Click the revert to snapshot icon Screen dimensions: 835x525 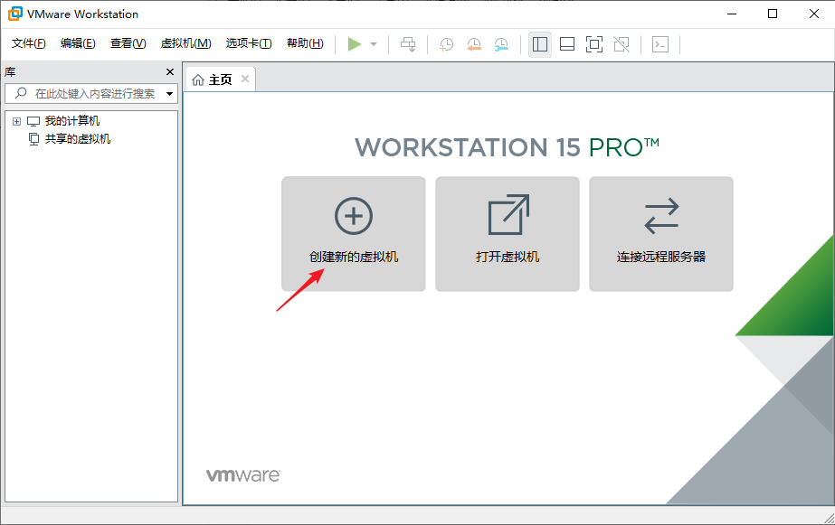[x=474, y=44]
